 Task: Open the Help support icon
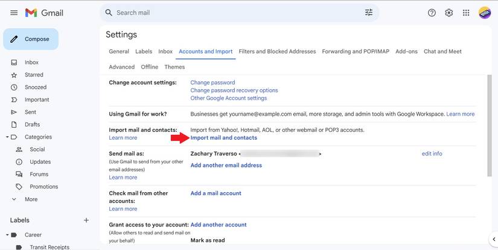[x=432, y=13]
